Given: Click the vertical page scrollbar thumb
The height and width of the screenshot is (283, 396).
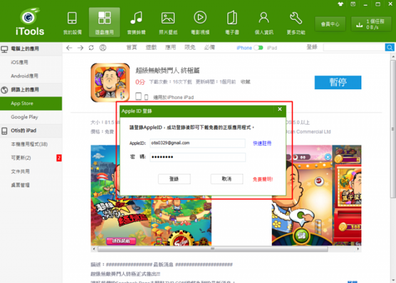Looking at the screenshot, I should [393, 129].
